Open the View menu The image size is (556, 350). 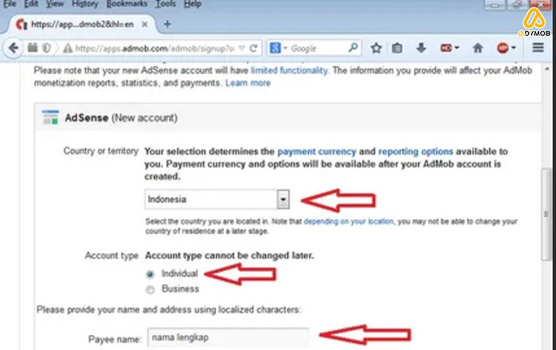55,4
